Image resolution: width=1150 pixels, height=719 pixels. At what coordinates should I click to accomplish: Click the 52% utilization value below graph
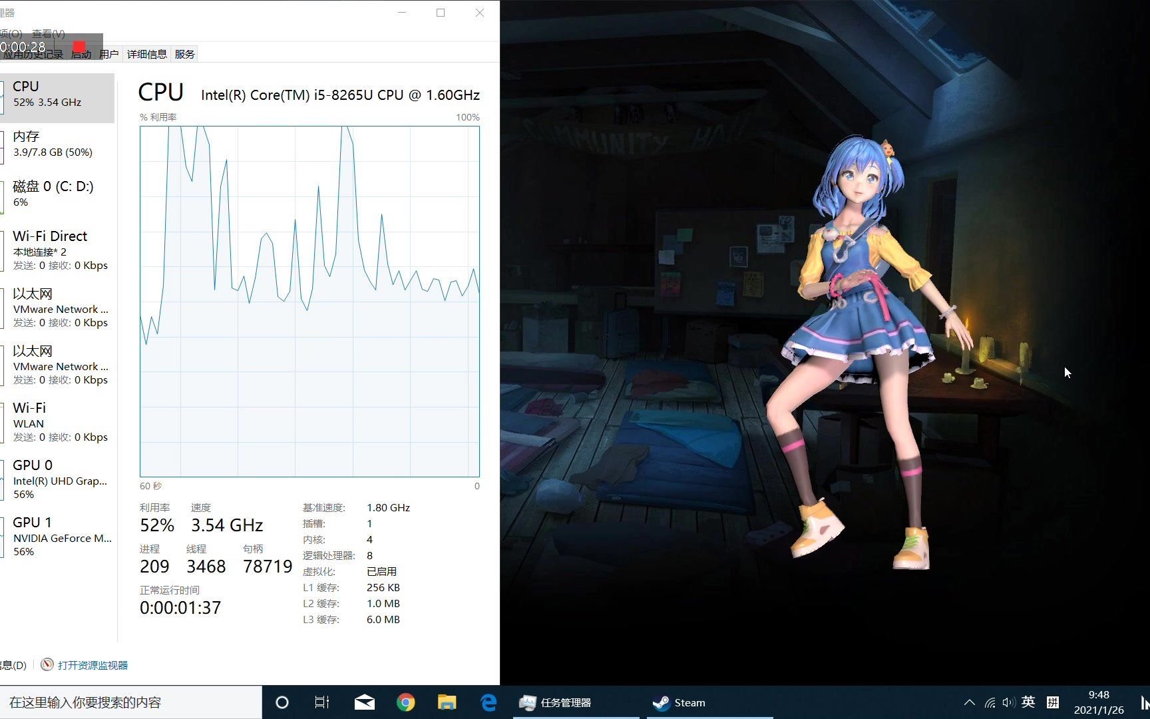(157, 525)
